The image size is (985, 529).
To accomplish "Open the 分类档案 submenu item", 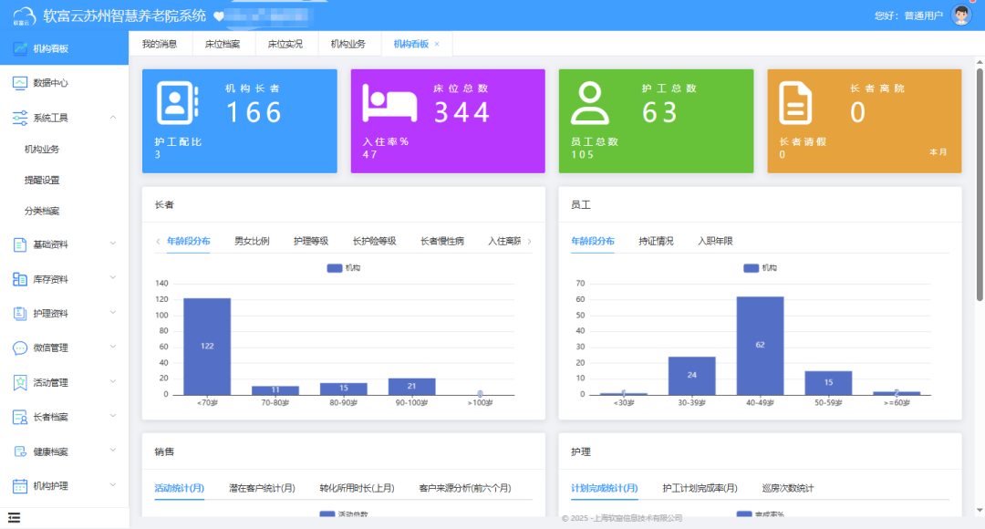I will click(x=42, y=211).
